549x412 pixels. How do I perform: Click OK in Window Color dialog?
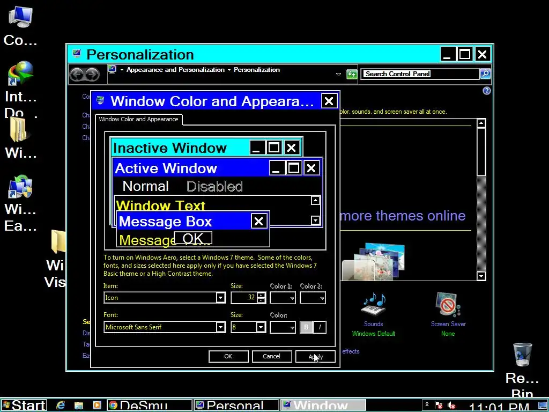click(x=228, y=356)
